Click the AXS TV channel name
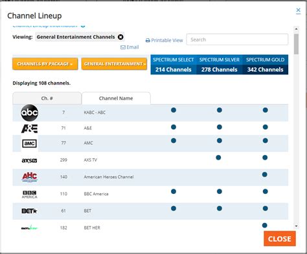The image size is (307, 254). 91,160
